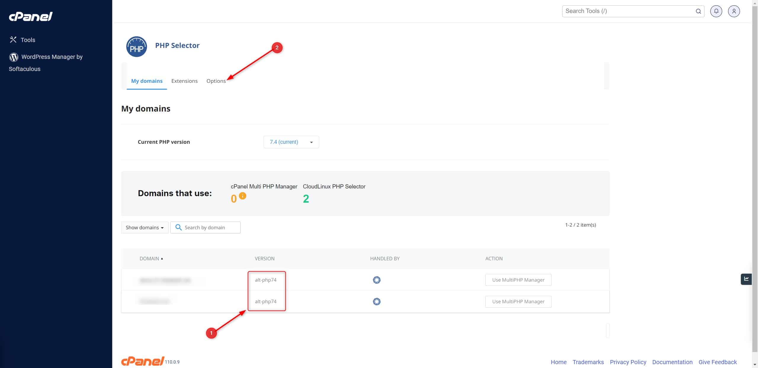Click CloudLinux icon in first domain row
The height and width of the screenshot is (368, 758).
377,280
